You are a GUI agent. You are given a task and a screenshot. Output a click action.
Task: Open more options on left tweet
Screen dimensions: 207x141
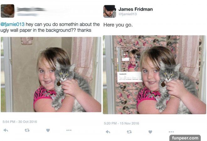(69, 130)
